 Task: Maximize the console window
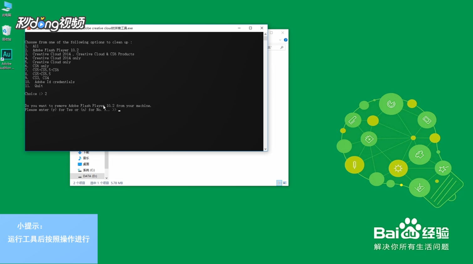click(250, 28)
